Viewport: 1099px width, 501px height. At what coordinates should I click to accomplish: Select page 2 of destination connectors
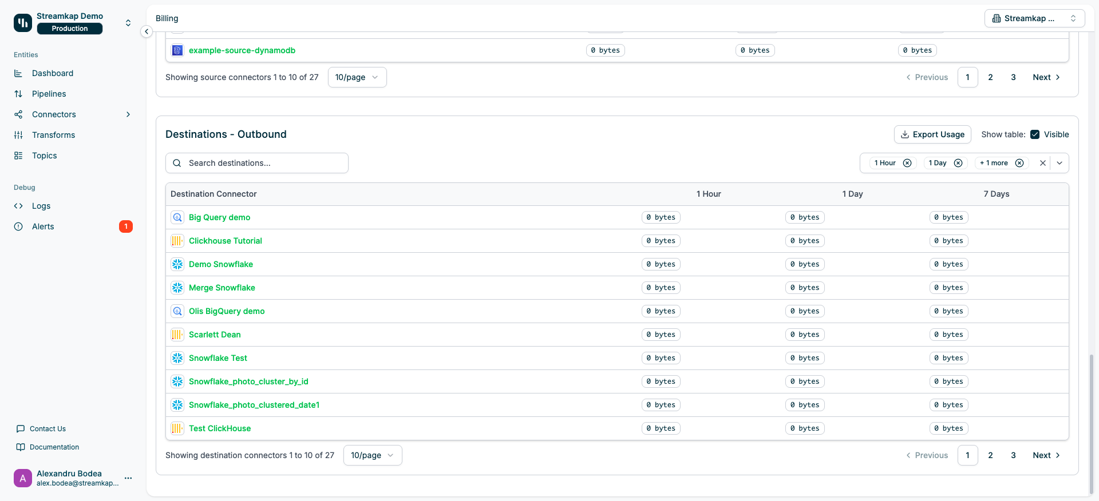click(x=991, y=455)
